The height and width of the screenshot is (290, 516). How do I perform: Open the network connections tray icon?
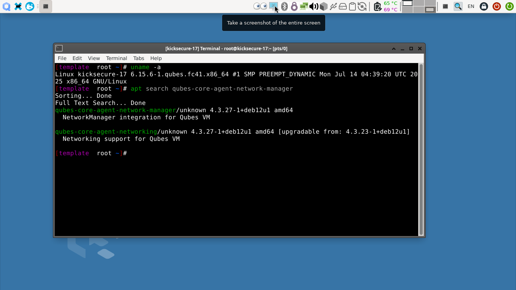click(x=304, y=6)
